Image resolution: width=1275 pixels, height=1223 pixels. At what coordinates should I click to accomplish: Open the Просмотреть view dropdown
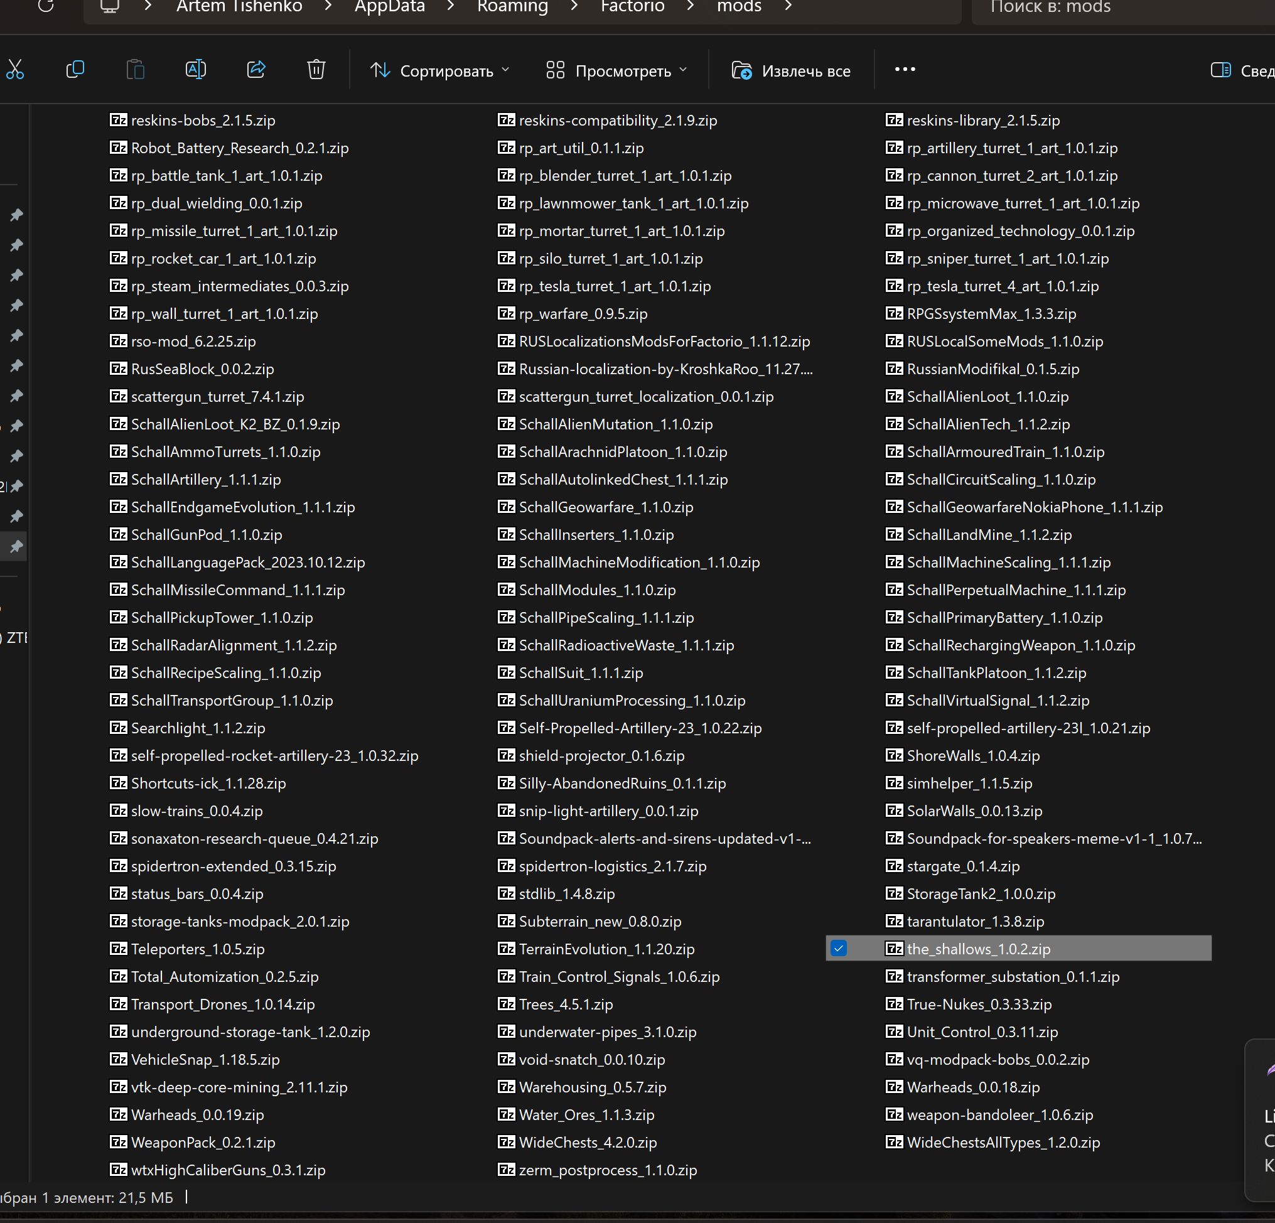[616, 70]
